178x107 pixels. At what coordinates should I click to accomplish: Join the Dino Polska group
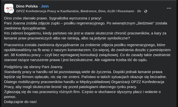click(45, 6)
